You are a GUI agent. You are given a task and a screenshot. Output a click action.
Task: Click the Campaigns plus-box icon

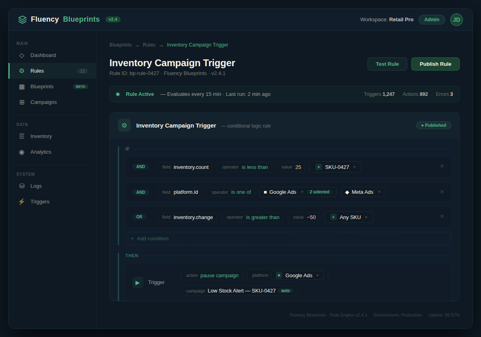[22, 102]
